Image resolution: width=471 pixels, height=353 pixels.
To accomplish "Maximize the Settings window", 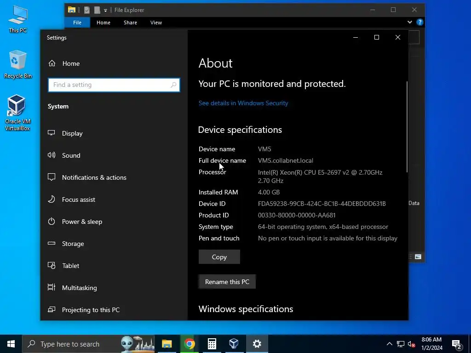I will tap(377, 37).
